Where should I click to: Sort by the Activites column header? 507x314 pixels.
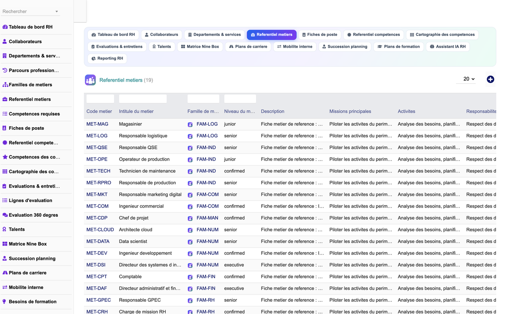pyautogui.click(x=406, y=112)
